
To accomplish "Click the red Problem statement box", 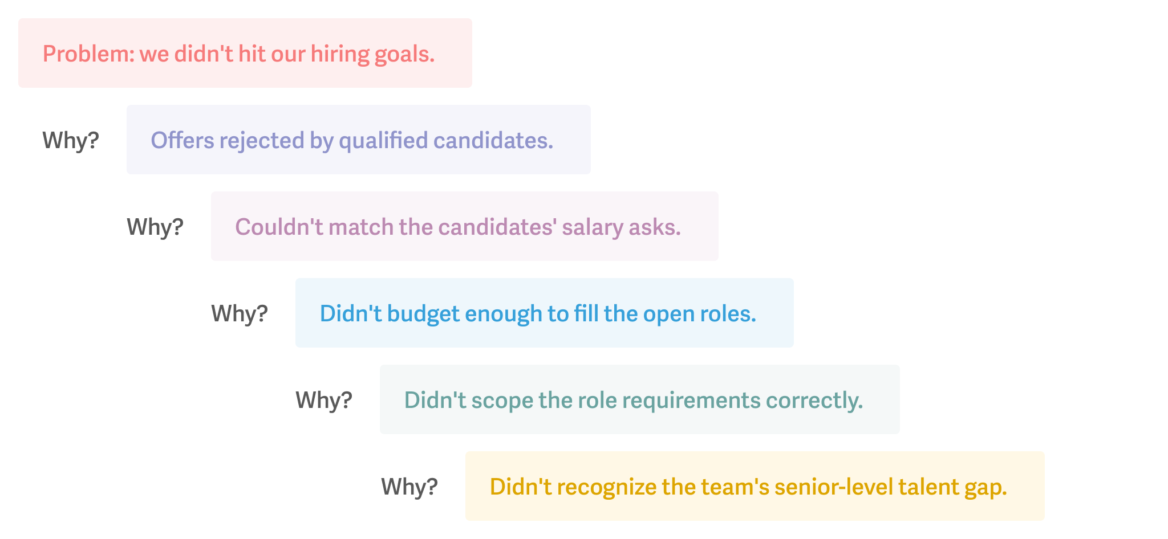I will [x=245, y=53].
